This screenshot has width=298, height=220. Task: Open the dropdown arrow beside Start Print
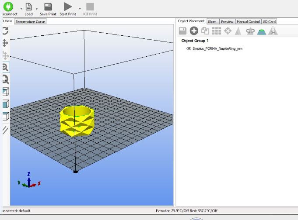click(80, 9)
